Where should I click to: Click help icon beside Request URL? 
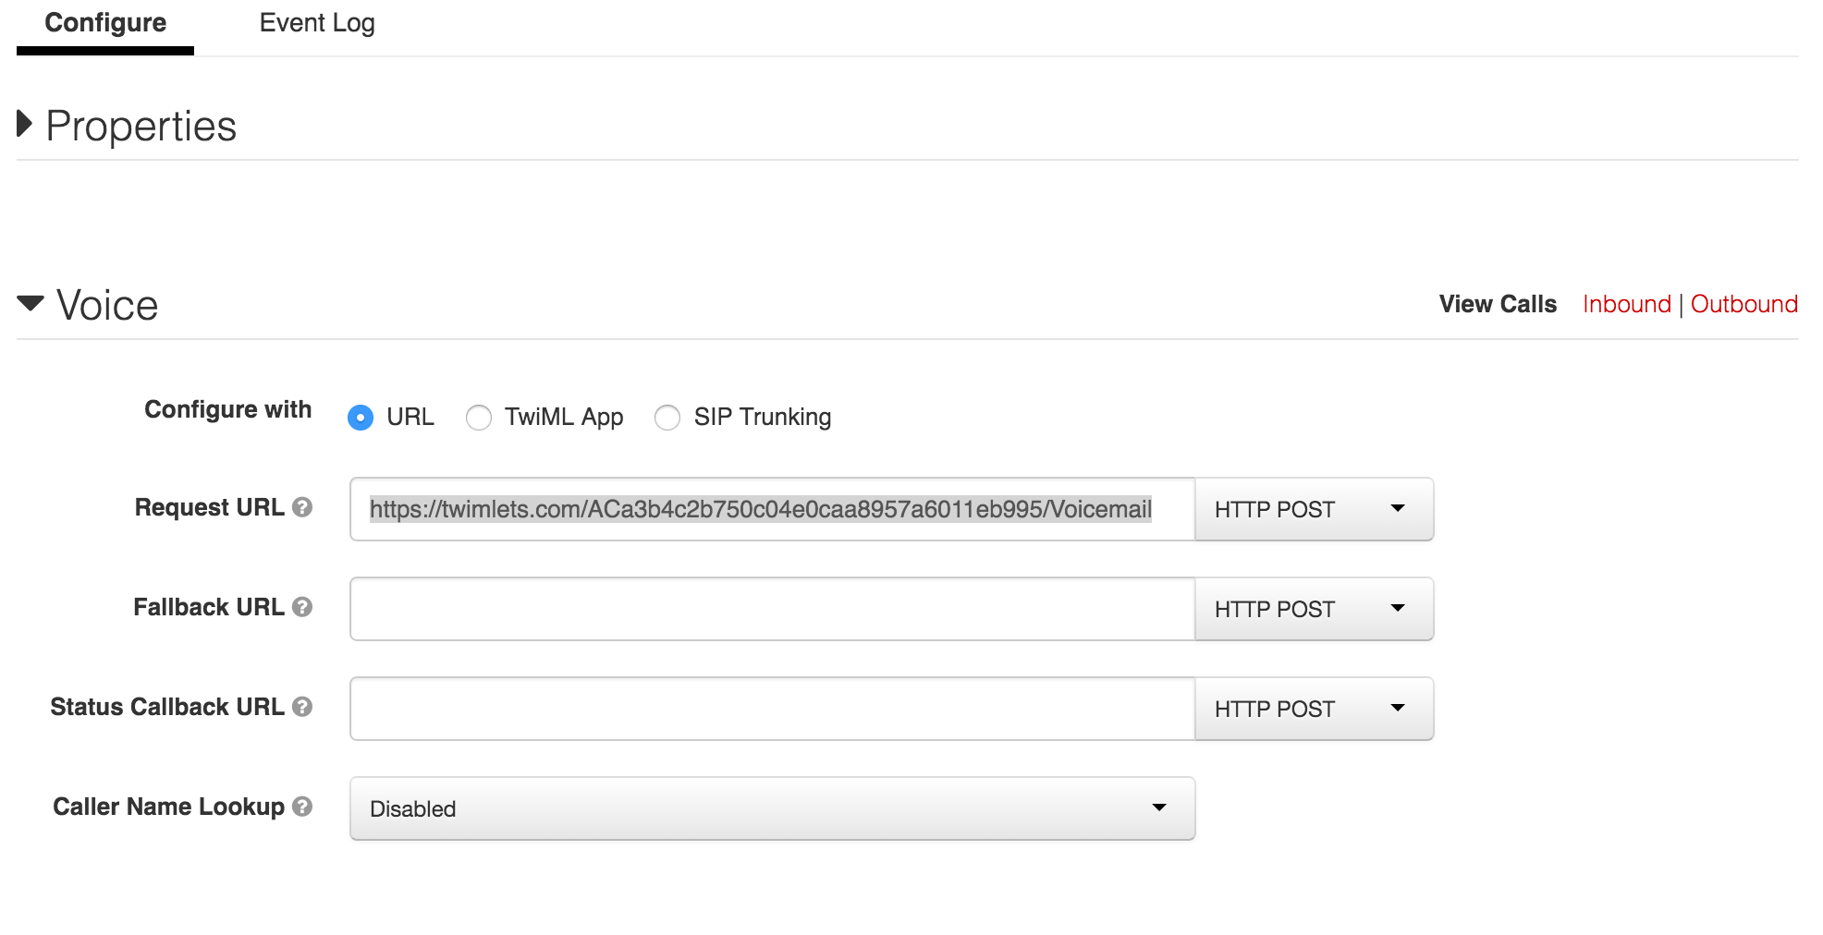(x=302, y=507)
